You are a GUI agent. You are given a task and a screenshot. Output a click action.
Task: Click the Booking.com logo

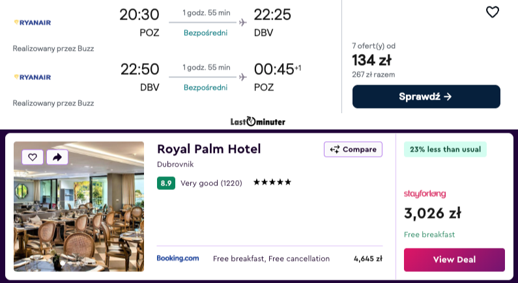(x=178, y=258)
